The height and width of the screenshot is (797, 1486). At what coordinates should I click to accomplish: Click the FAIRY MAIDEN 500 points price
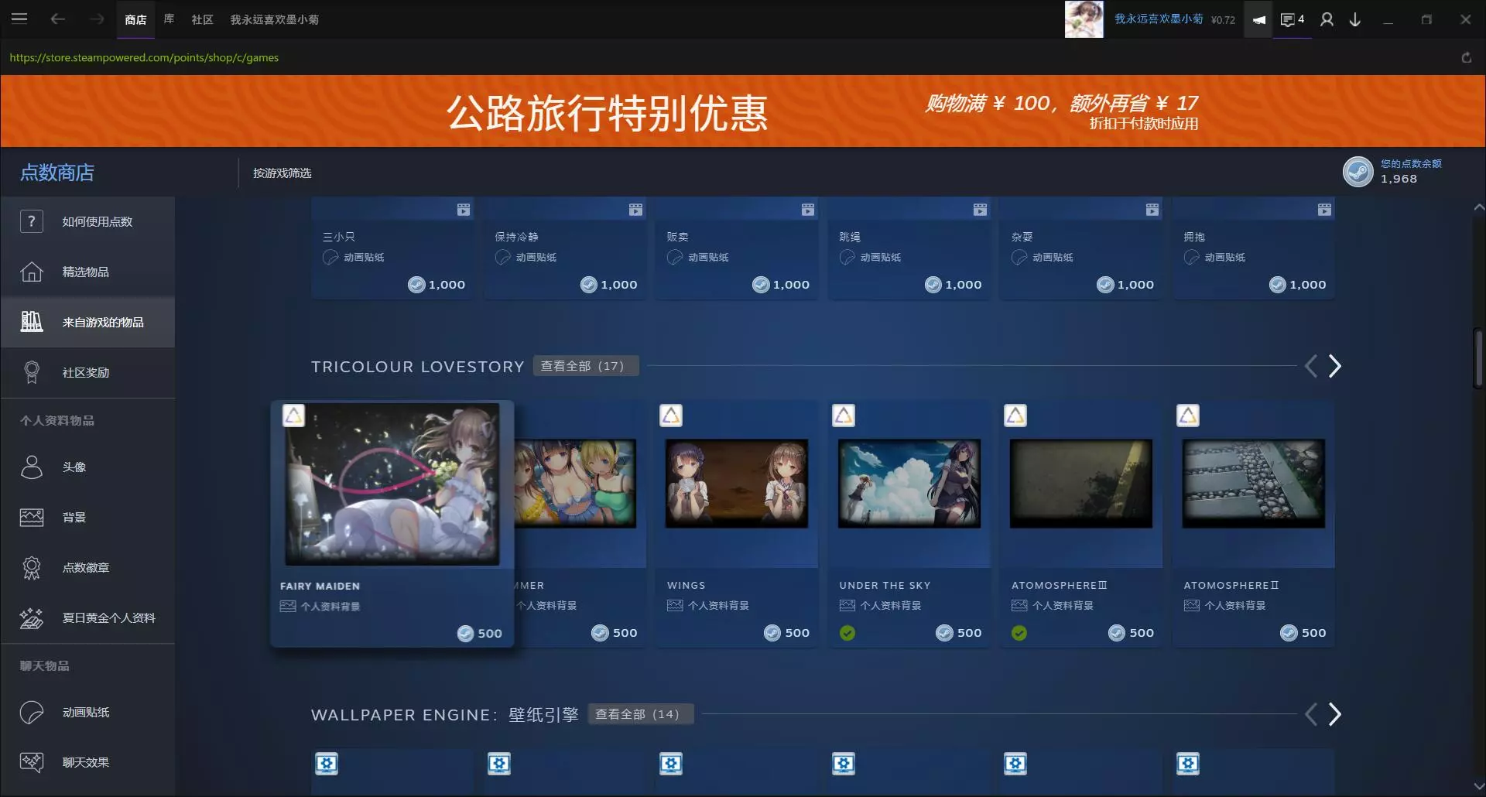pyautogui.click(x=480, y=633)
